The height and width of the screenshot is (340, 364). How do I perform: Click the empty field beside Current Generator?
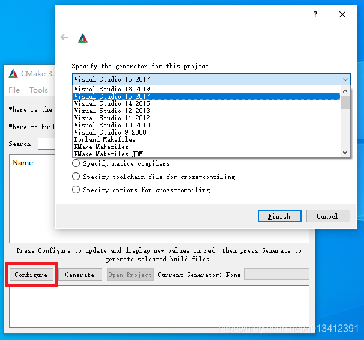[277, 274]
